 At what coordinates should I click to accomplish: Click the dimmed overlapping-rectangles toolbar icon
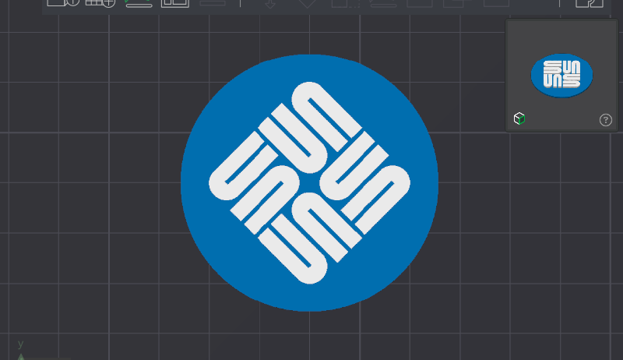pyautogui.click(x=457, y=3)
